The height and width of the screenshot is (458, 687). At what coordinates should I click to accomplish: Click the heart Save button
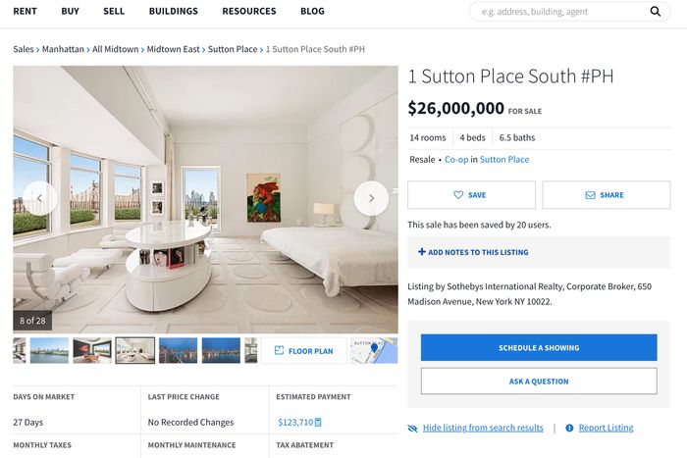click(471, 195)
